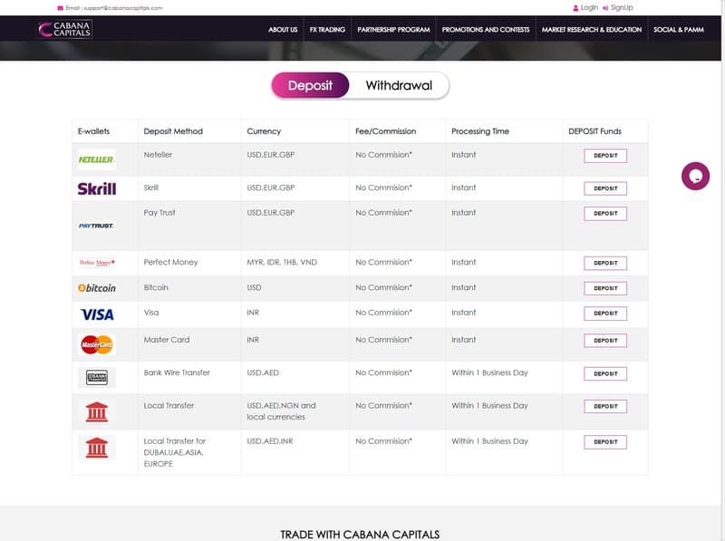Click the Bitcoin logo
The image size is (725, 541).
click(x=97, y=287)
